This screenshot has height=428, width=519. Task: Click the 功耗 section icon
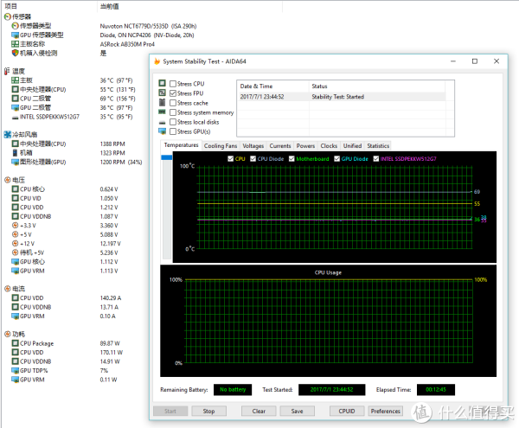click(8, 334)
